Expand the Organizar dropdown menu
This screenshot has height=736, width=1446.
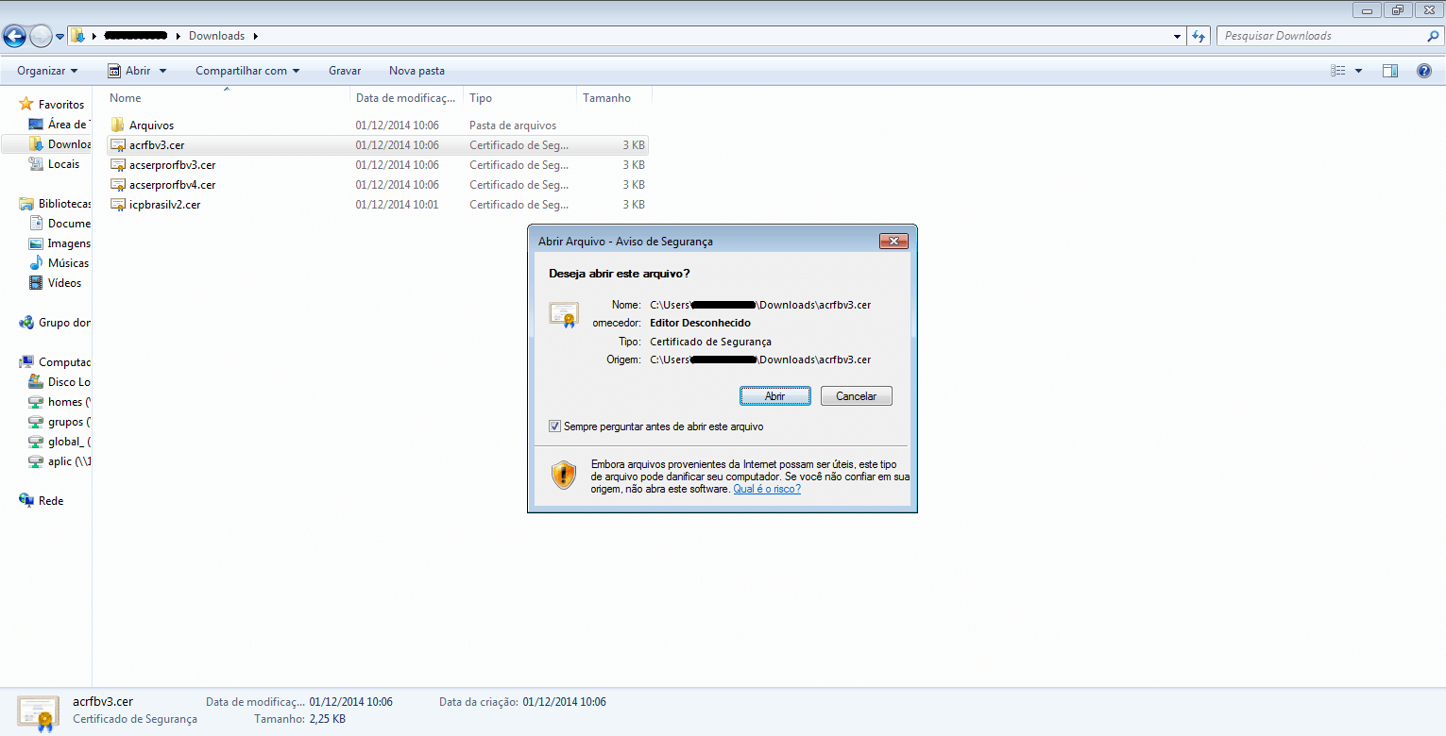point(47,71)
